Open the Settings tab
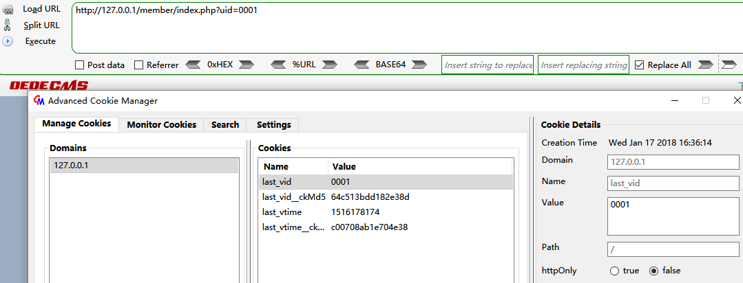Image resolution: width=743 pixels, height=283 pixels. pos(273,125)
